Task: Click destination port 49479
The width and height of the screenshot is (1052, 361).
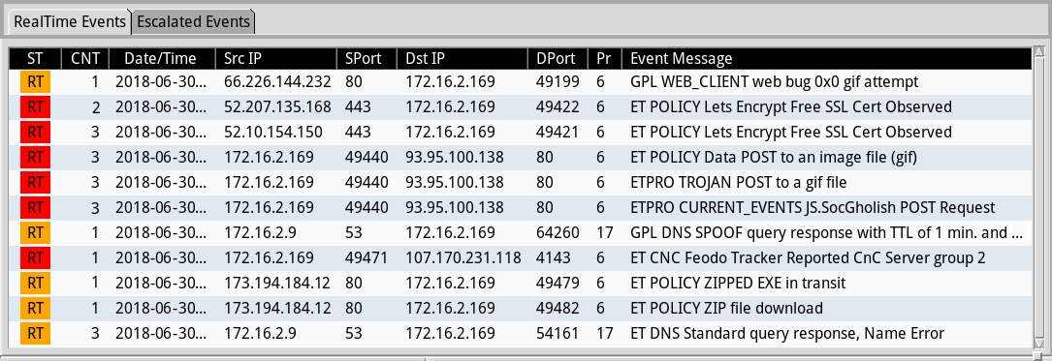Action: (x=557, y=284)
